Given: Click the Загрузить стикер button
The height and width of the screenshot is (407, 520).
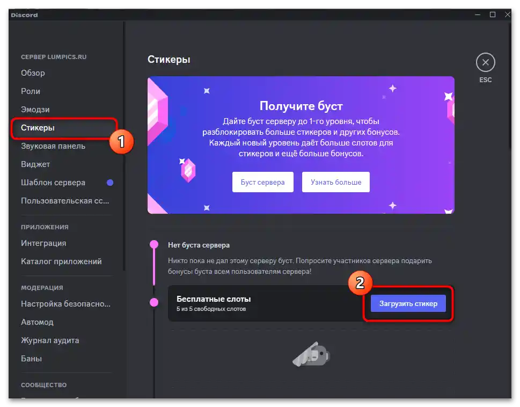Looking at the screenshot, I should [x=408, y=303].
